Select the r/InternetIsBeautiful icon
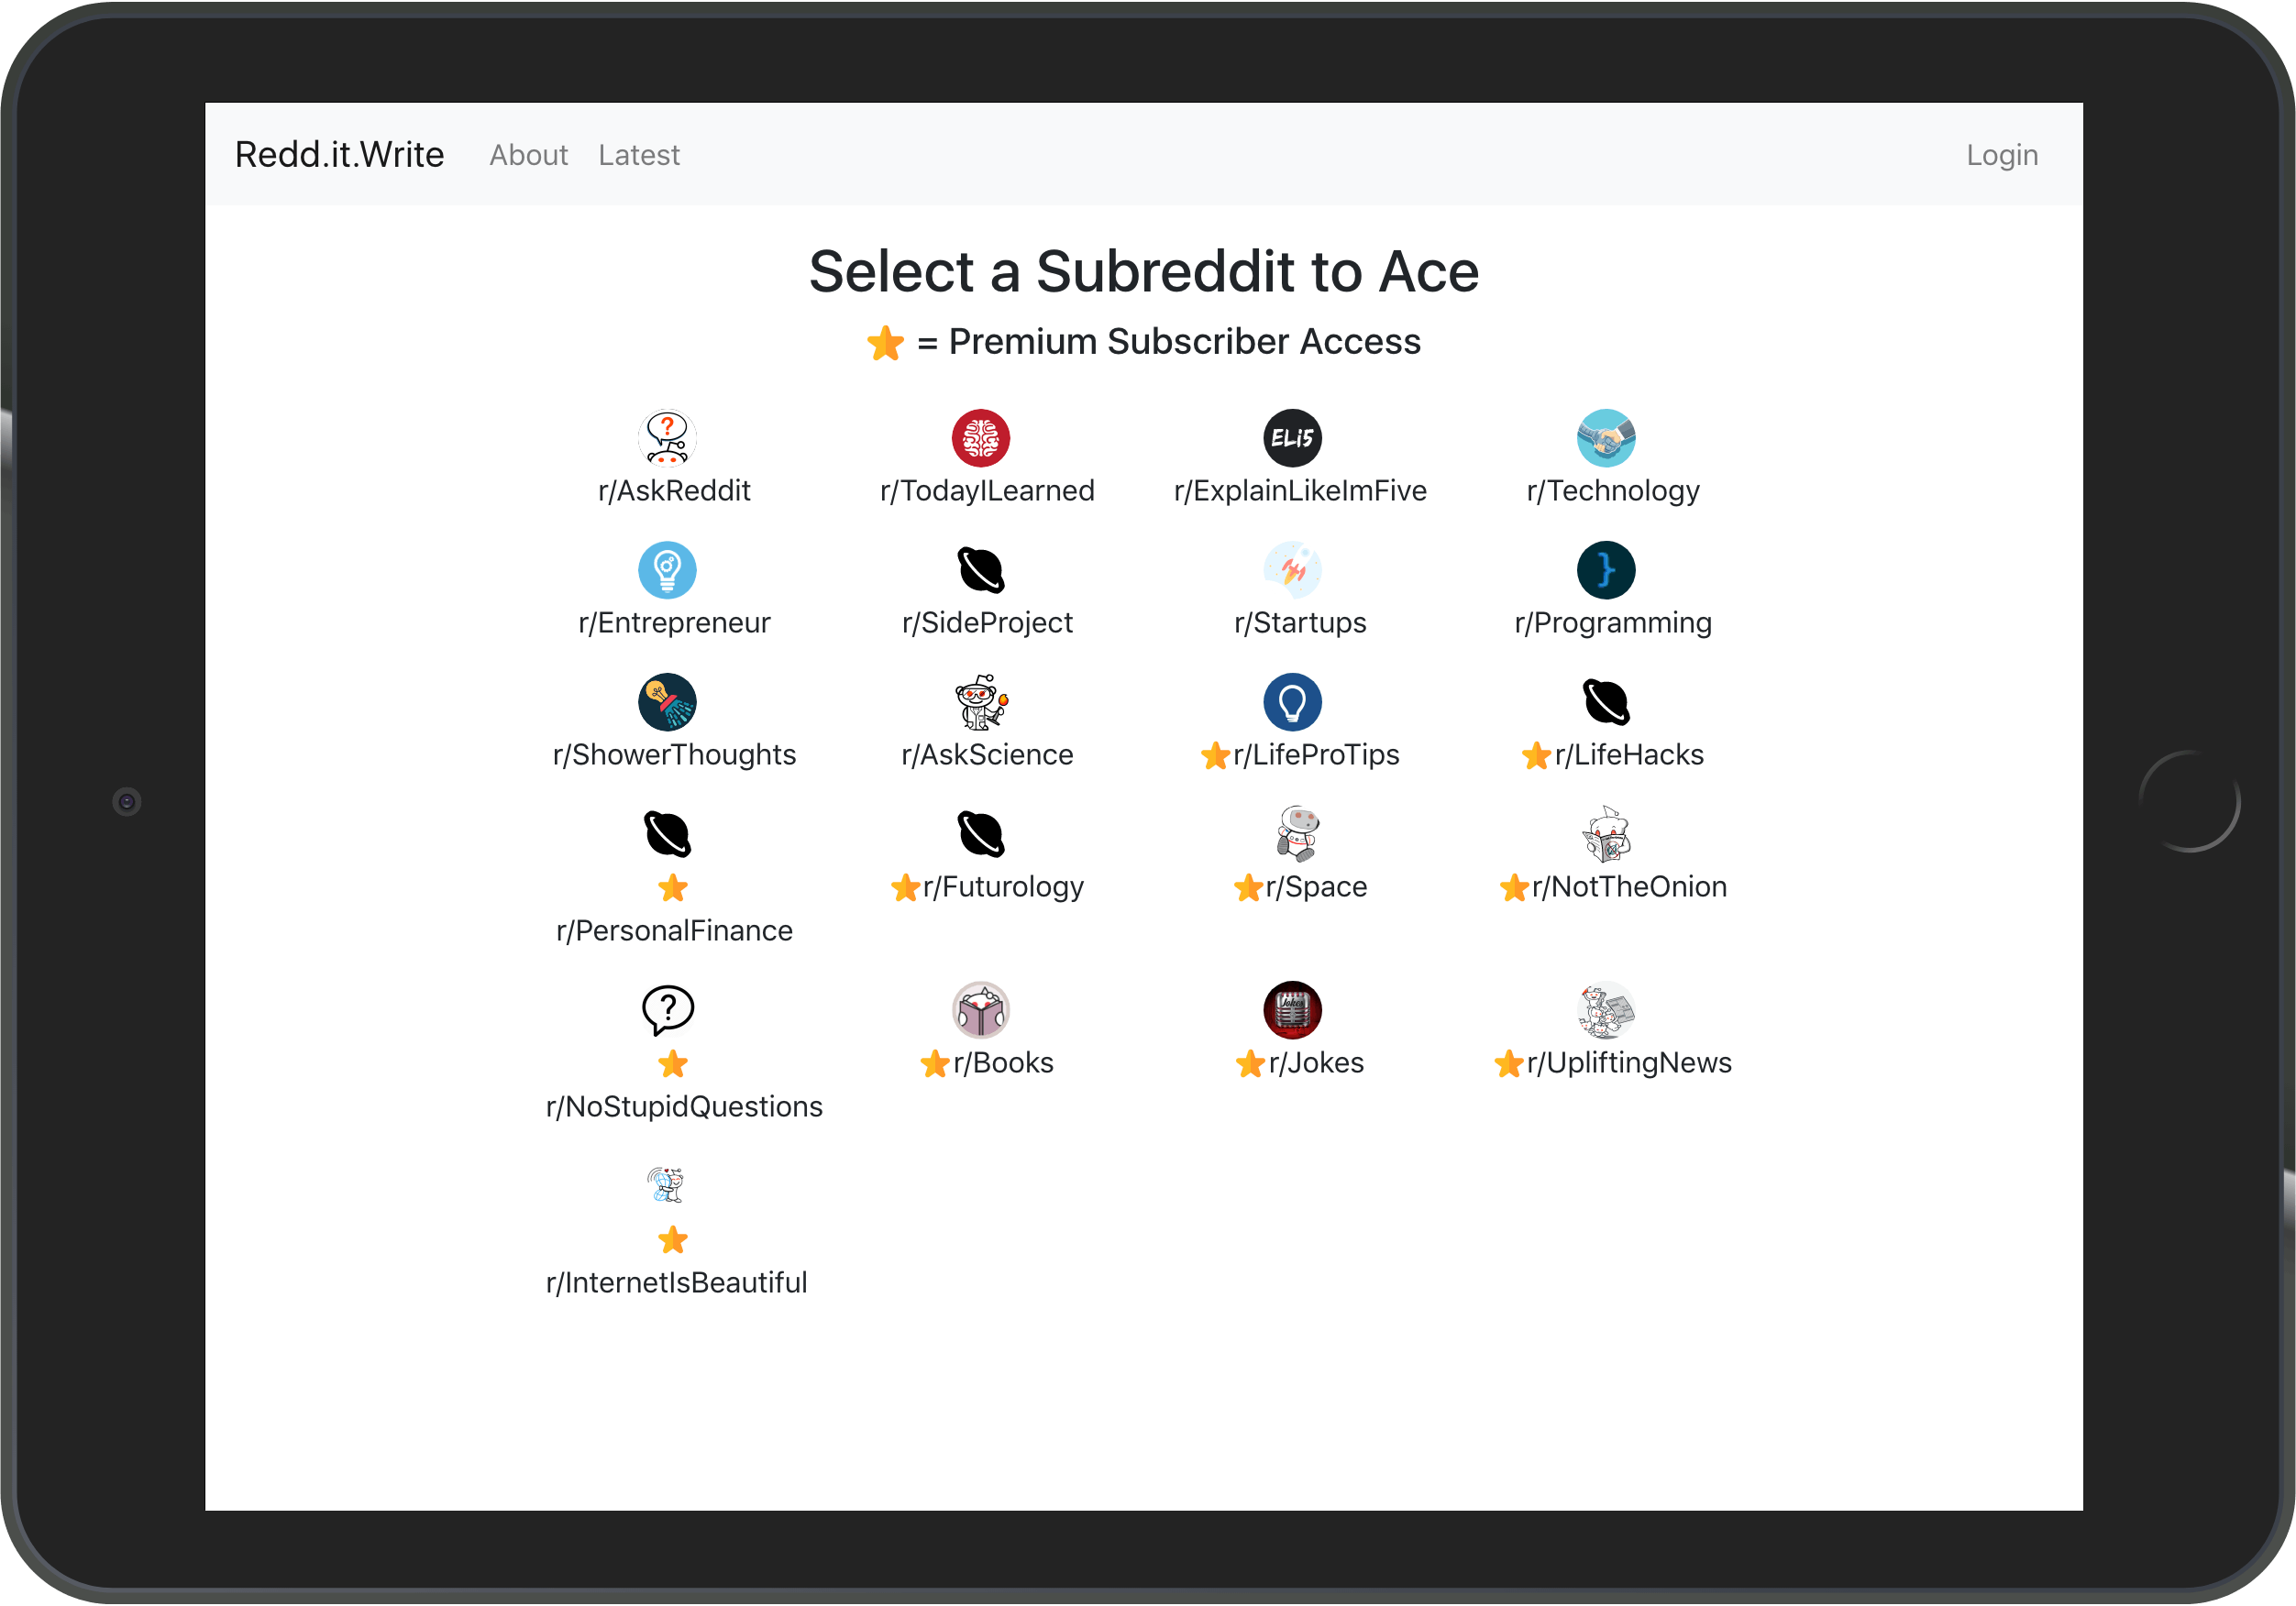Image resolution: width=2296 pixels, height=1606 pixels. coord(667,1186)
